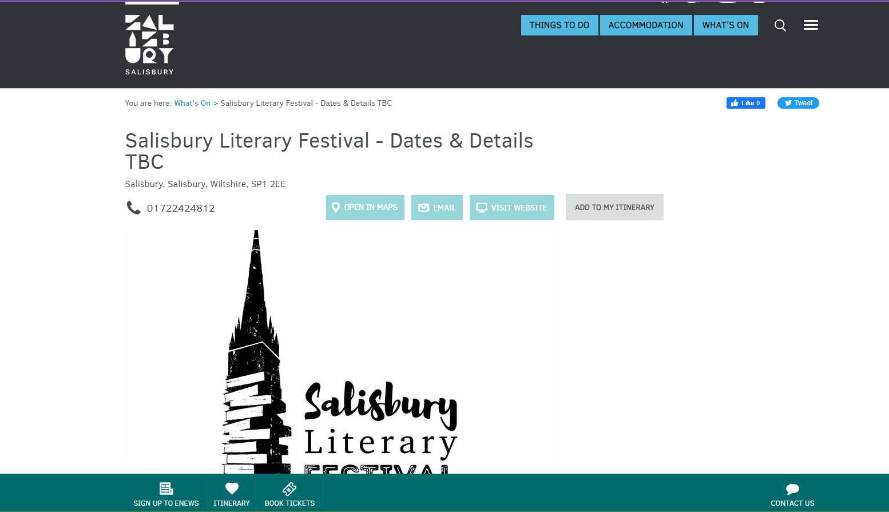Click Add To My Itinerary button
Screen dimensions: 889x512
click(614, 207)
